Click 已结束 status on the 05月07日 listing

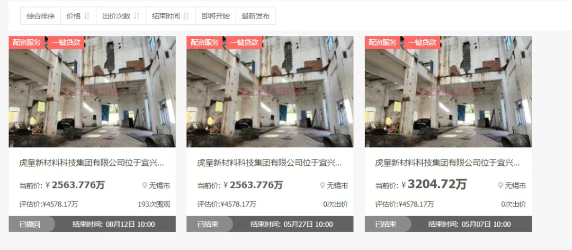386,224
